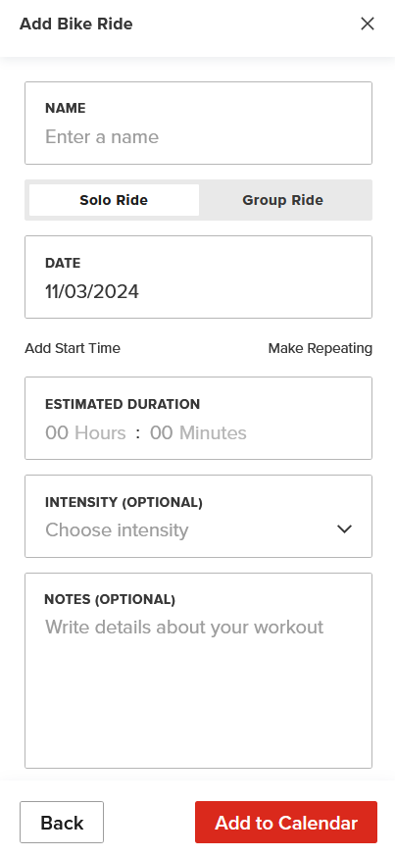Viewport: 395px width, 856px height.
Task: Click the Add Bike Ride title text
Action: tap(75, 24)
